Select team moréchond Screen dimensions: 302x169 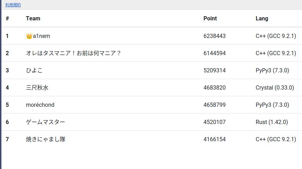coord(40,105)
